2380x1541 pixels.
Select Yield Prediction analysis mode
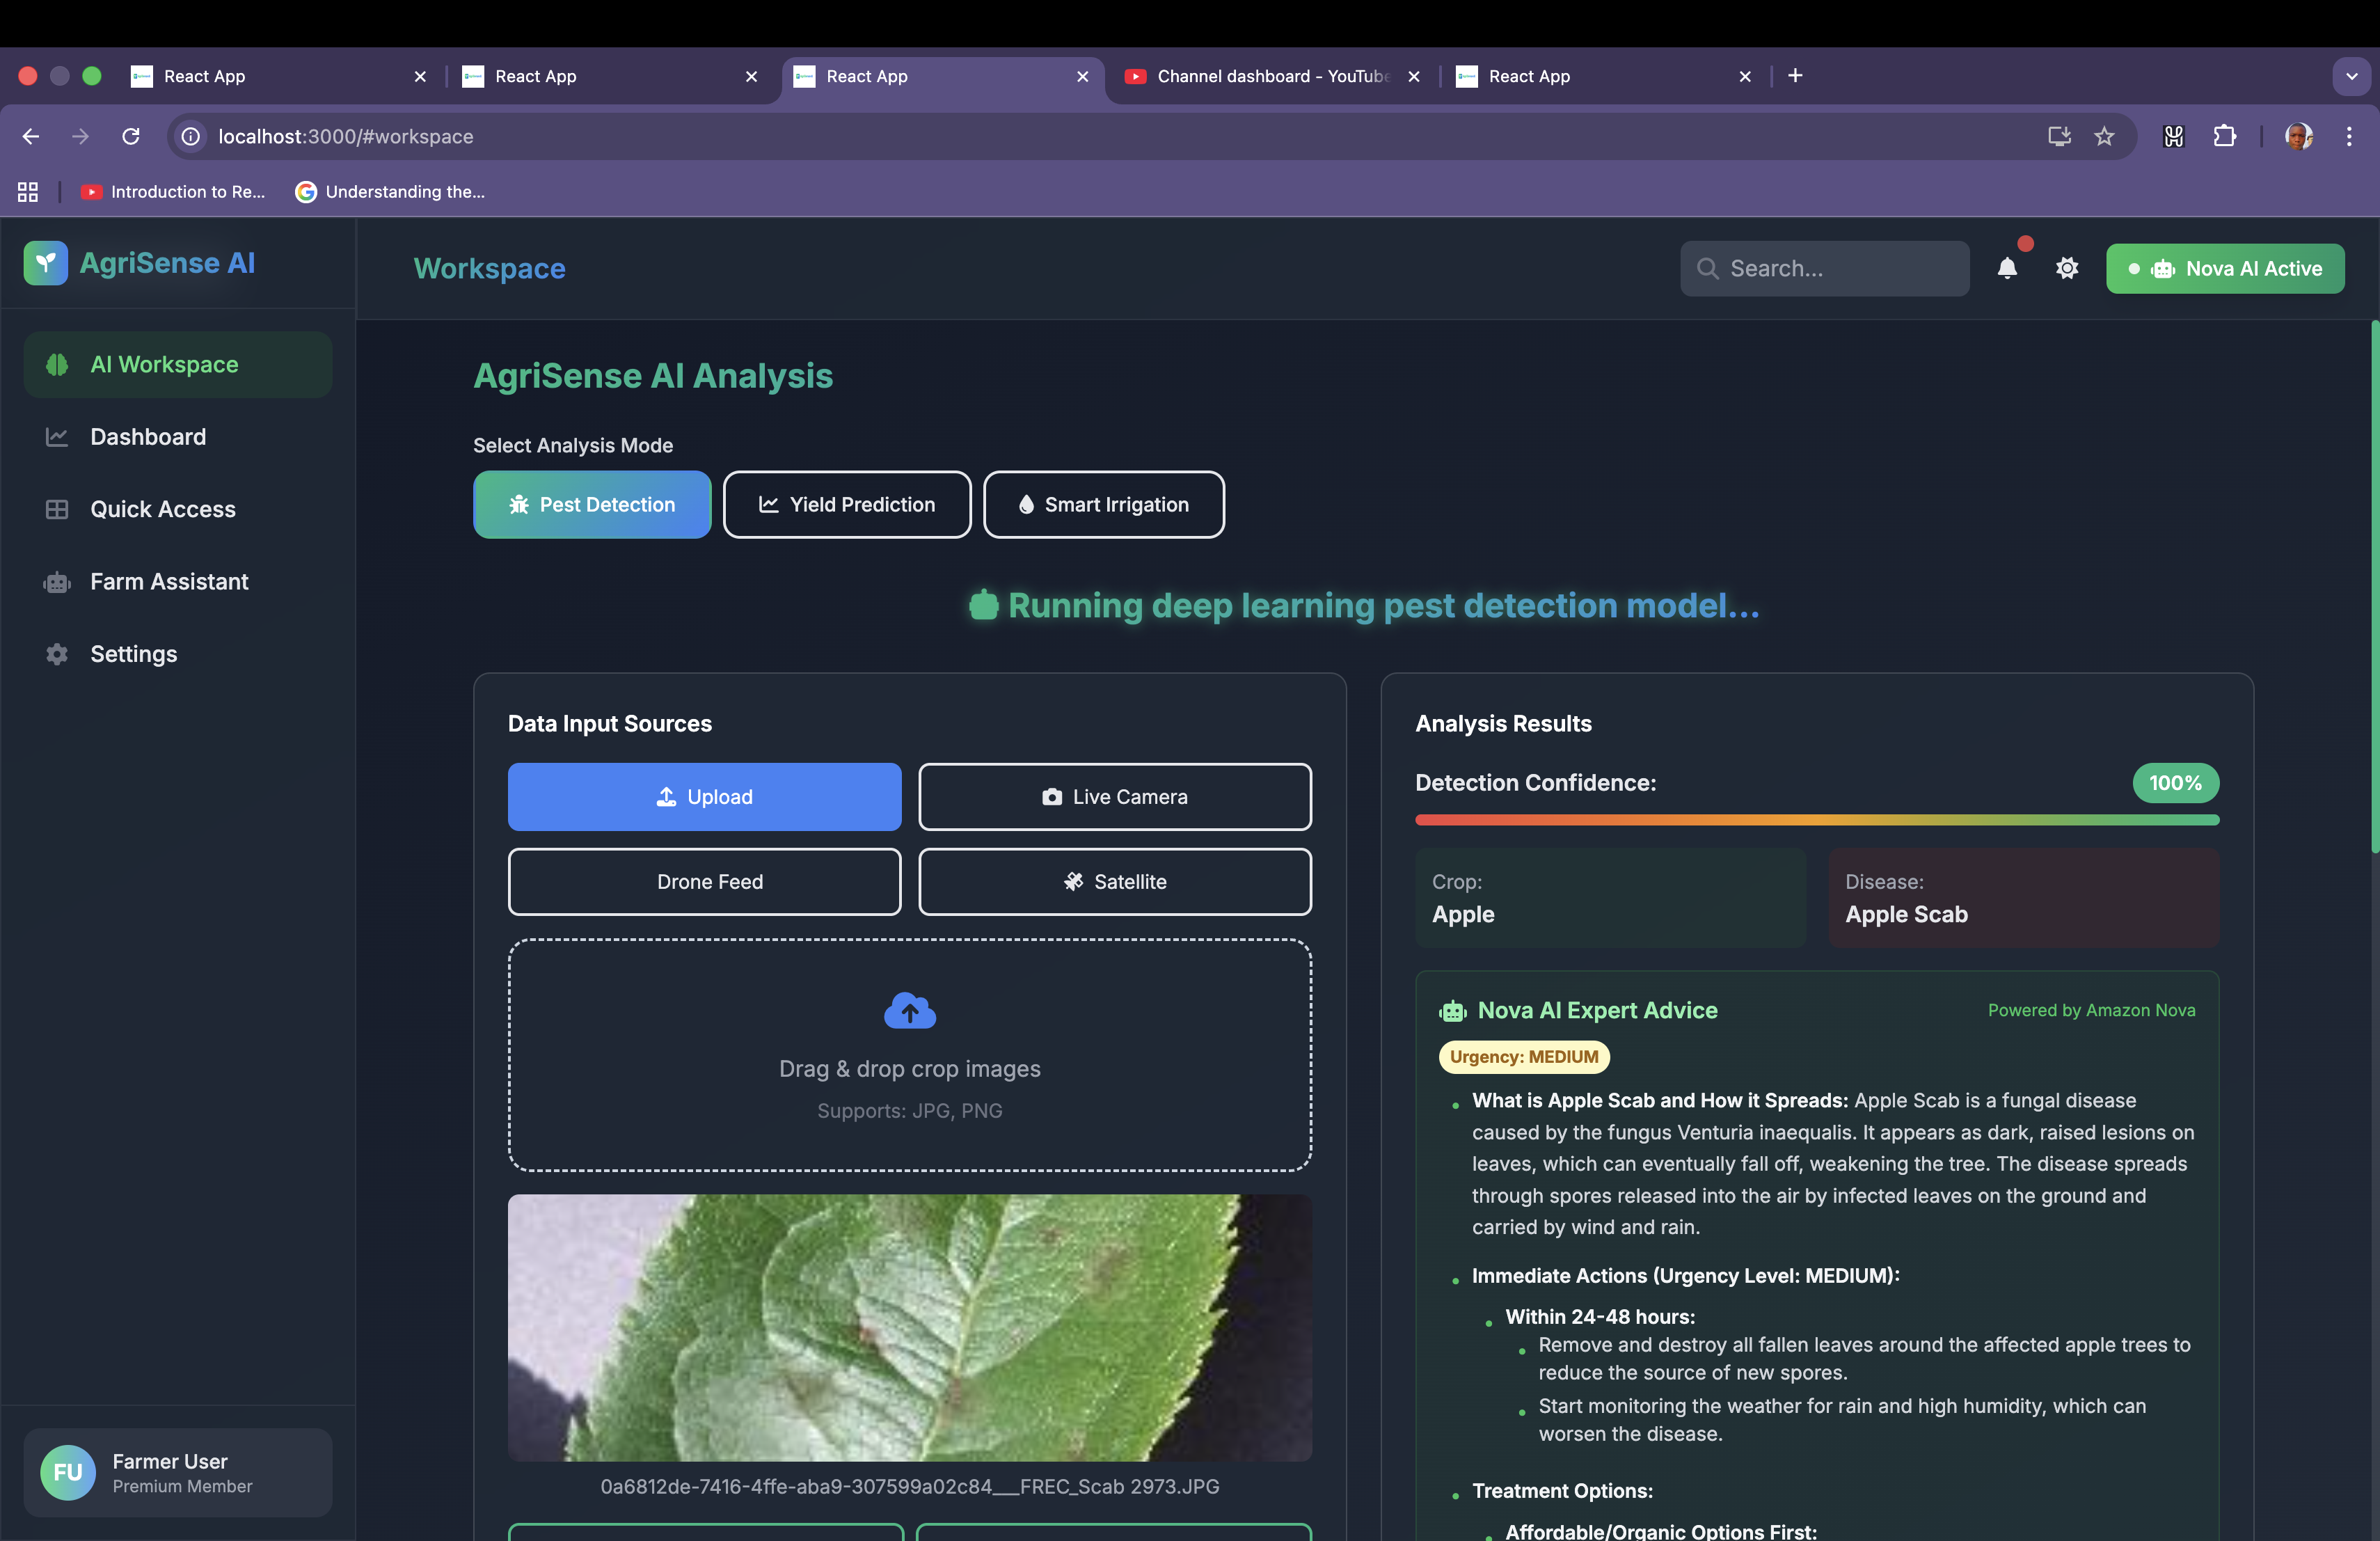846,504
